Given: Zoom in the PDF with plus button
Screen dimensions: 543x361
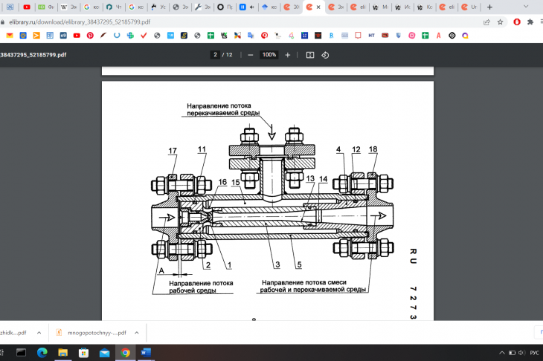Looking at the screenshot, I should pyautogui.click(x=287, y=55).
